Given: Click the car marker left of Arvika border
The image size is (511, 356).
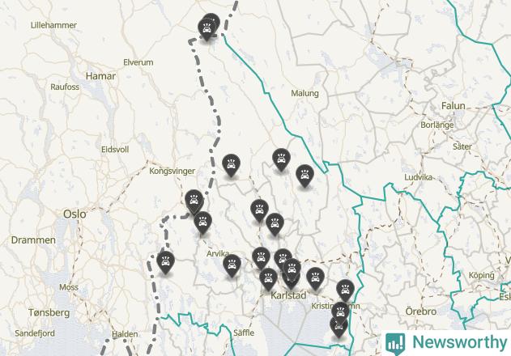Looking at the screenshot, I should tap(165, 261).
